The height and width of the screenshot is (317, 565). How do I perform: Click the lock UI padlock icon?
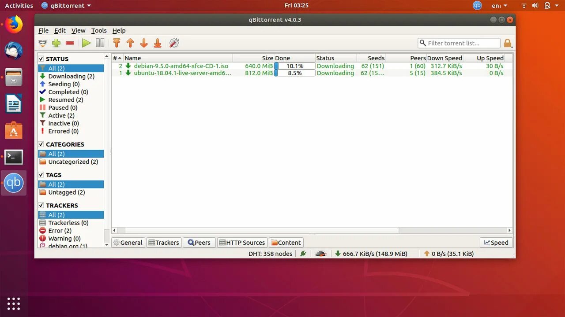tap(508, 43)
